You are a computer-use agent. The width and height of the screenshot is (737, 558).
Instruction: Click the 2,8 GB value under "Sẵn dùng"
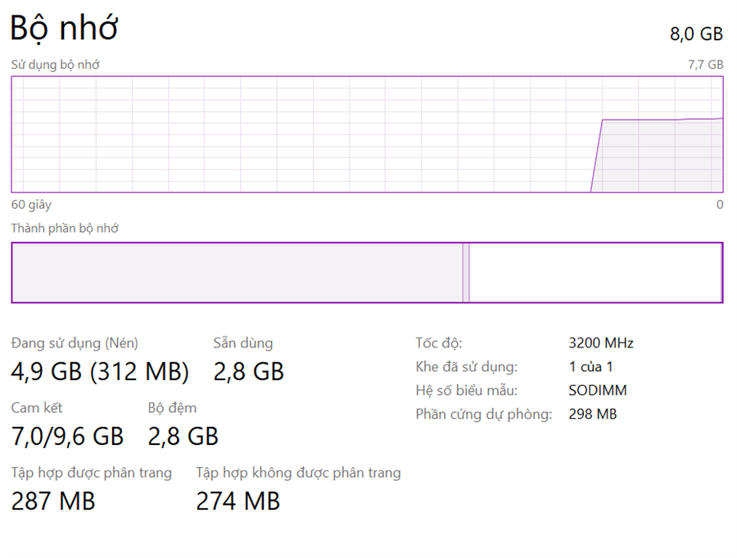click(248, 372)
